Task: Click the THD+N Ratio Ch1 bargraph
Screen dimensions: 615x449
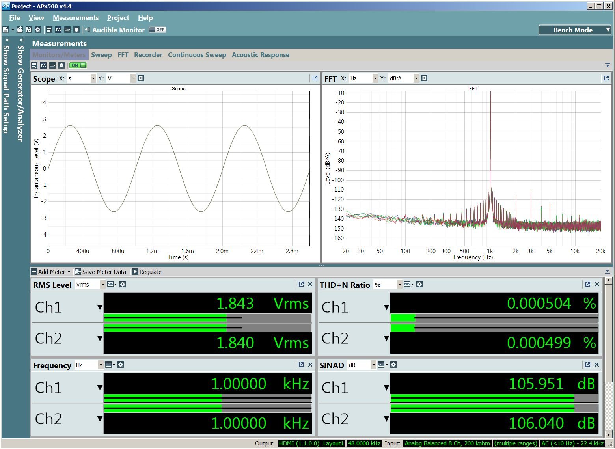Action: click(494, 318)
